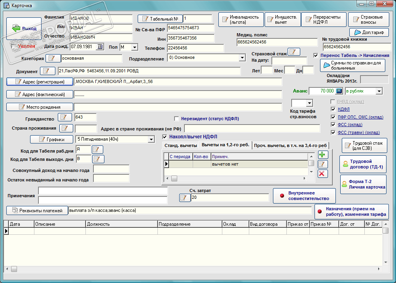Add a deduction with the green plus icon
Viewport: 396px width, 283px height.
pyautogui.click(x=322, y=155)
